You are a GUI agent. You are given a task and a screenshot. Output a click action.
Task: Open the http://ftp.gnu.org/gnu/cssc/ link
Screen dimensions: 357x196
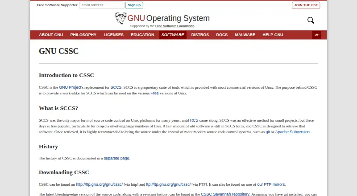99,184
